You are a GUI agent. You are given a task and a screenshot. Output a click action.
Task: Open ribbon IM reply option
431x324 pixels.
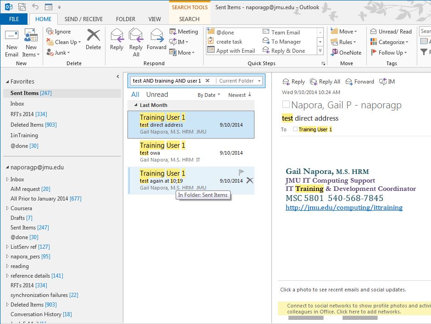click(x=179, y=42)
